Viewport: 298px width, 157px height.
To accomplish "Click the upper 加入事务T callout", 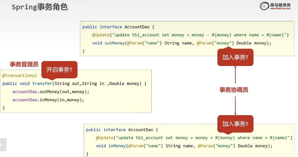I will point(235,57).
